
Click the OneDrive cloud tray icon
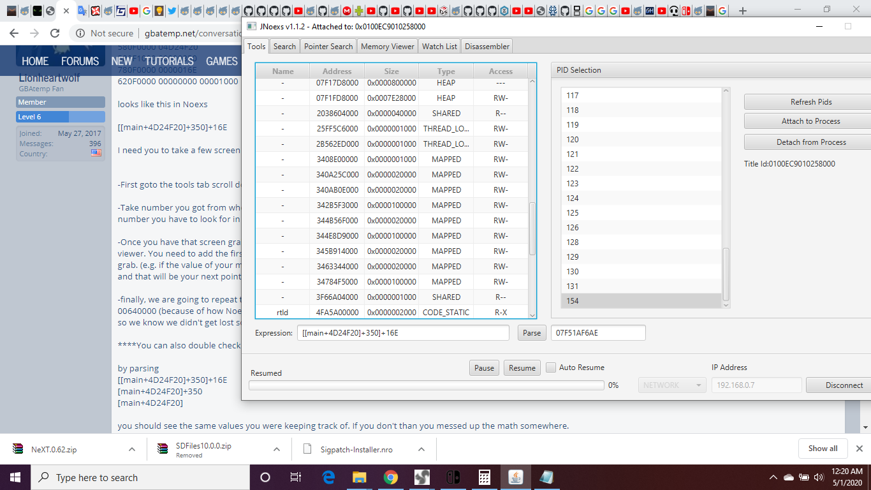coord(789,477)
